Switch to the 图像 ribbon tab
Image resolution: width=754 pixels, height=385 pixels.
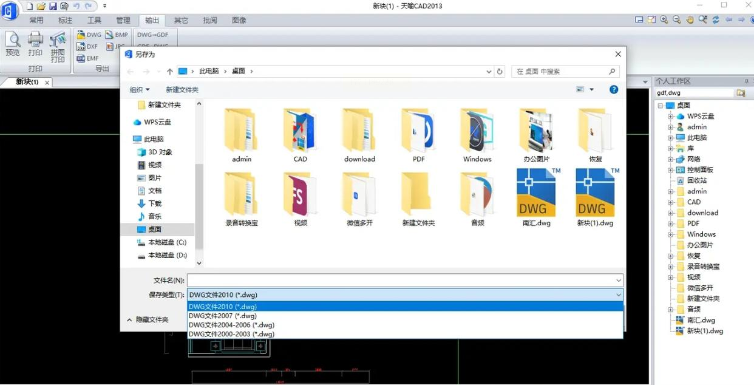coord(239,20)
